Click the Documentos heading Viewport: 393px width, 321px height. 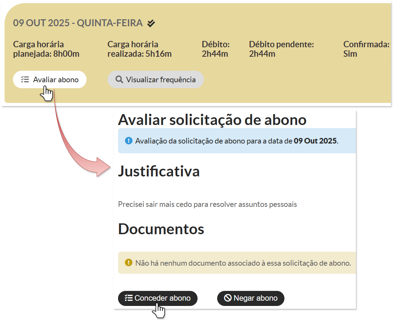[x=161, y=229]
